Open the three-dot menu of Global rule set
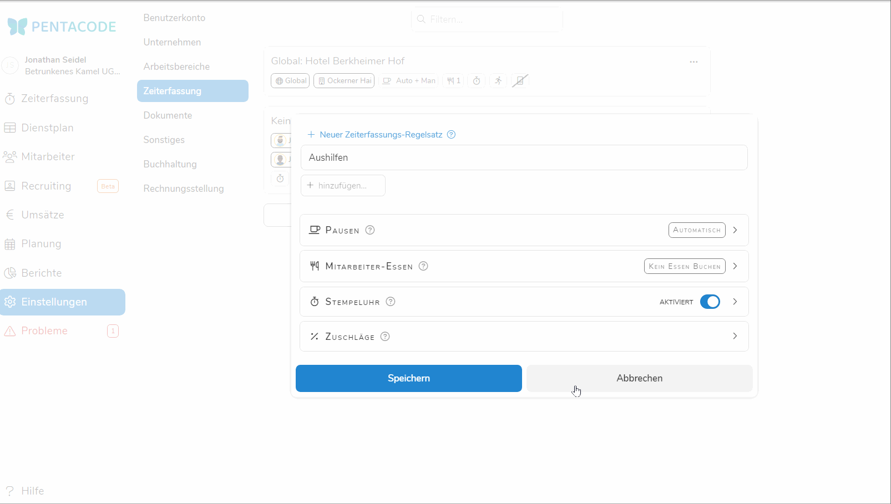 693,62
